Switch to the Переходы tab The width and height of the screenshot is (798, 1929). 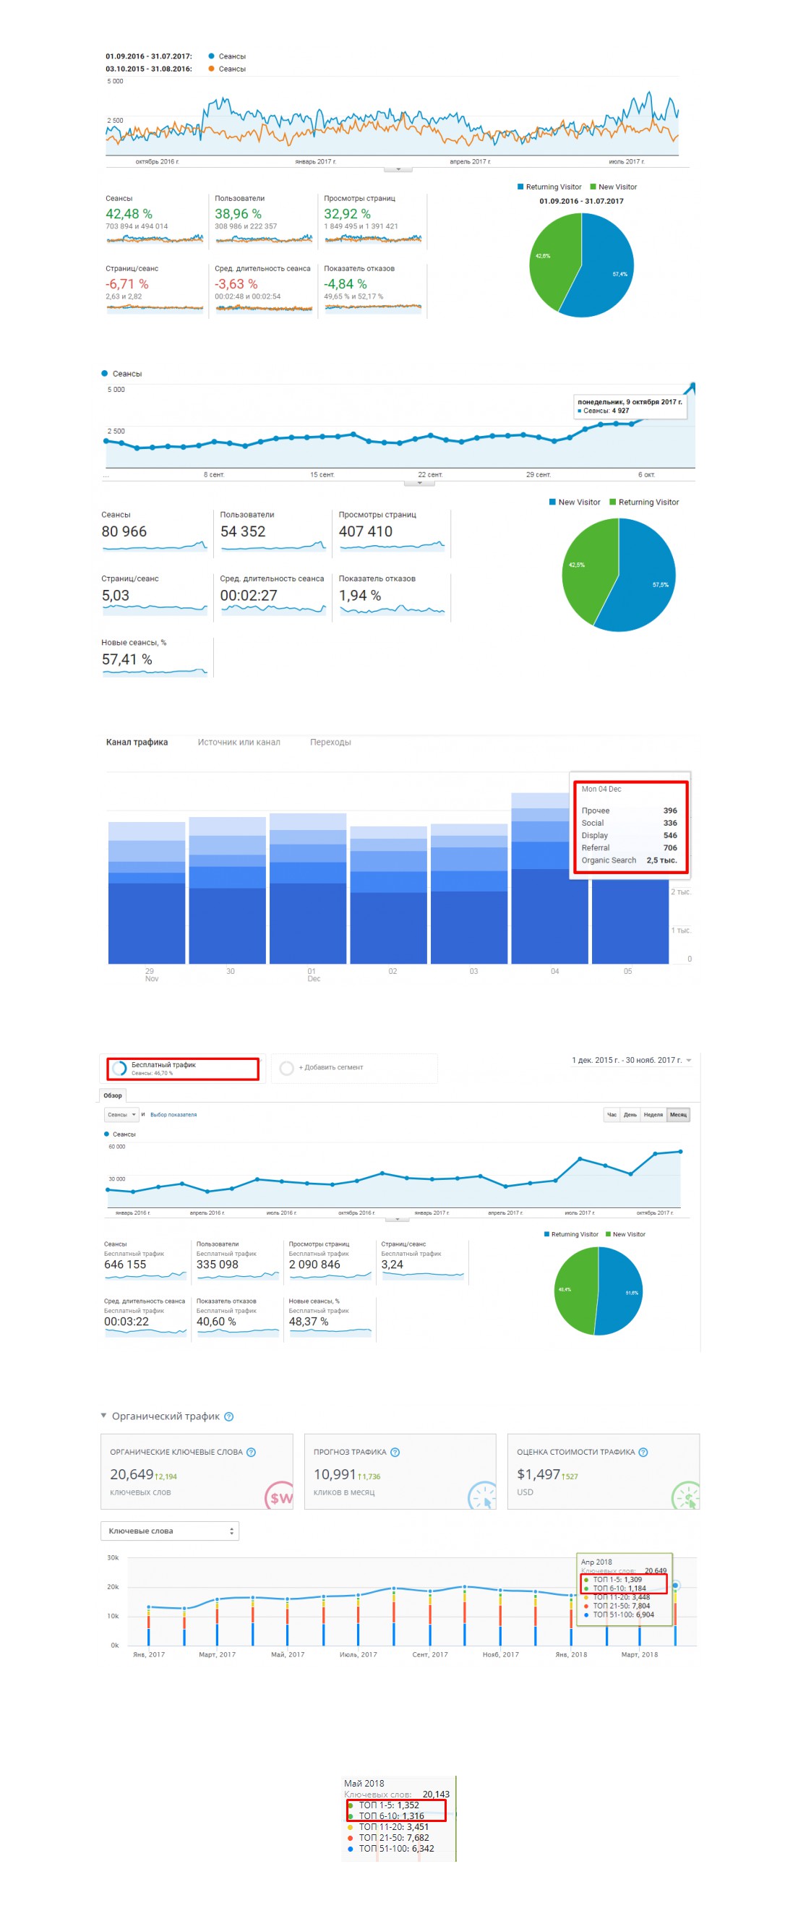(330, 742)
